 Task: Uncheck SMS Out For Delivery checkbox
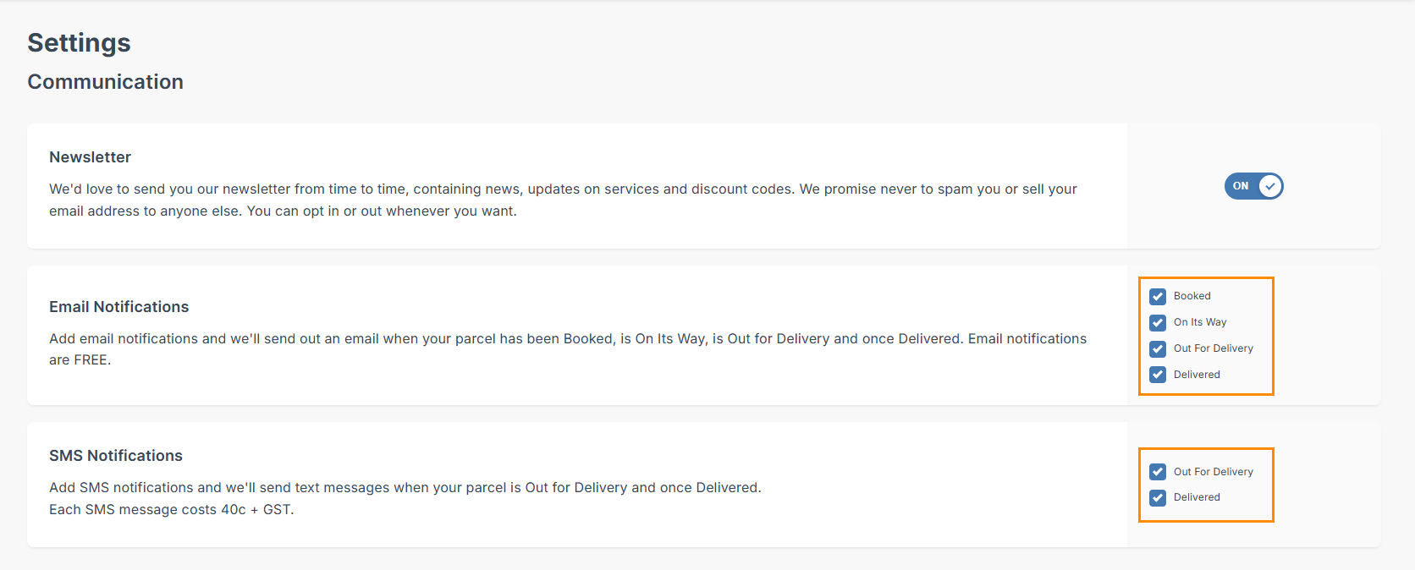[1158, 472]
